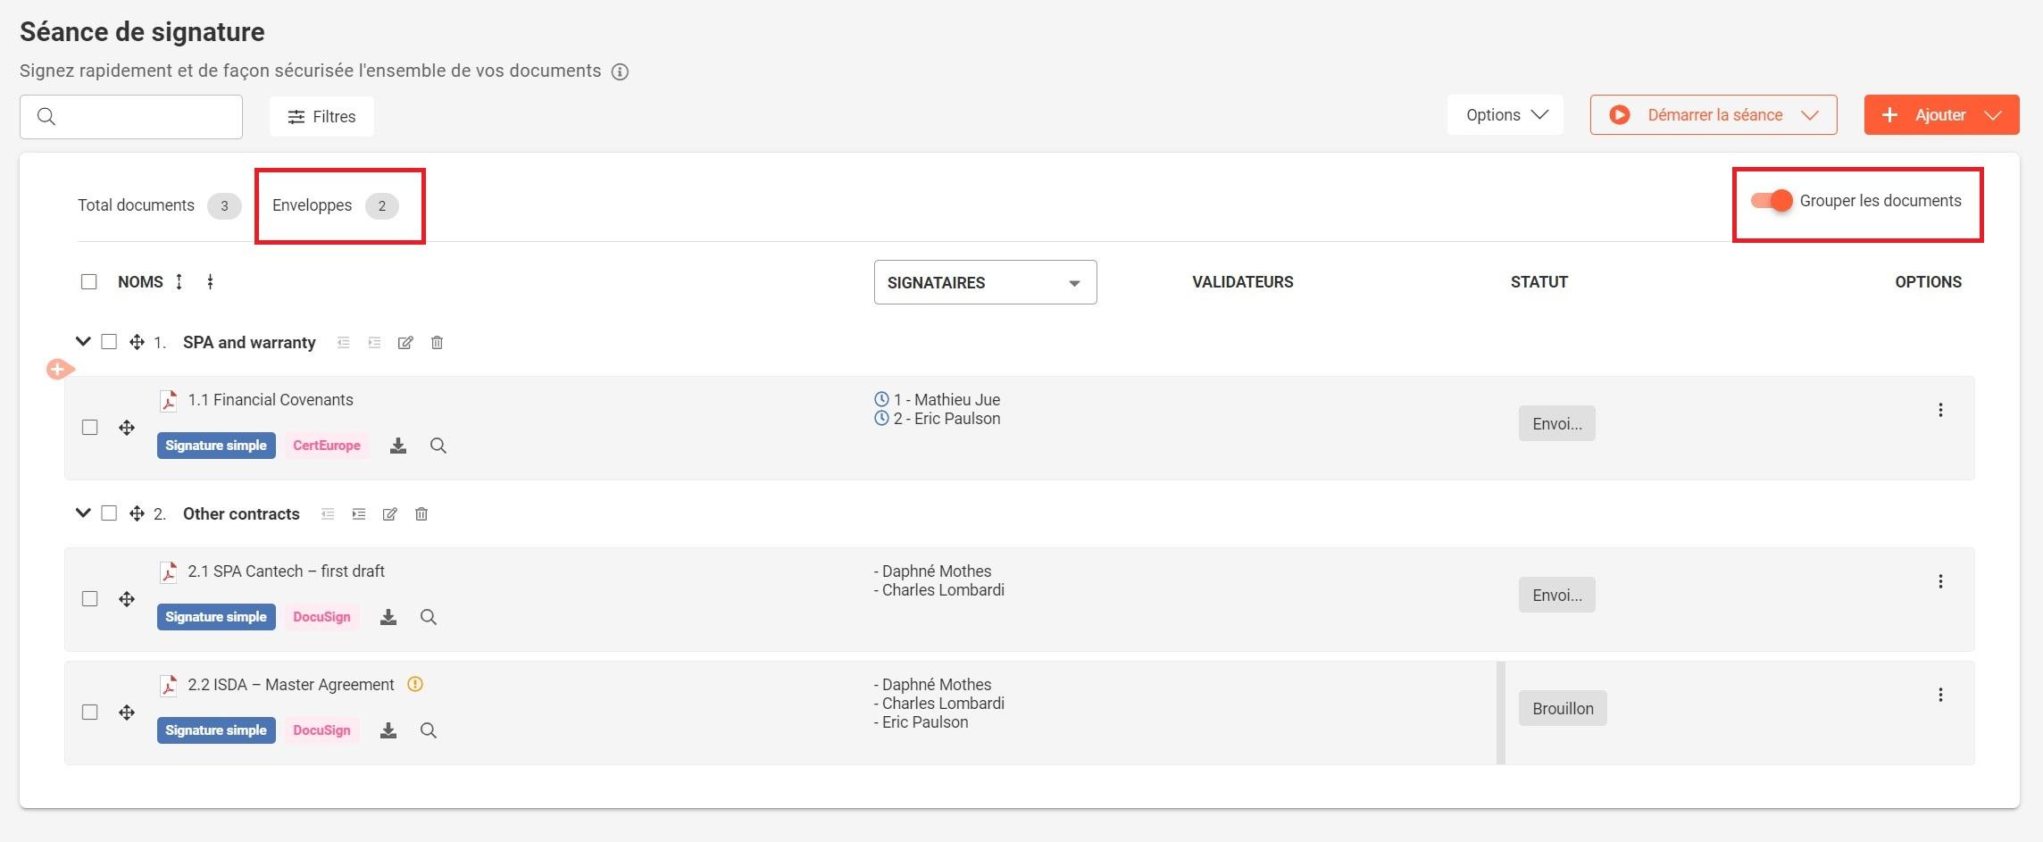The height and width of the screenshot is (842, 2043).
Task: Open the Filtres panel
Action: click(x=321, y=117)
